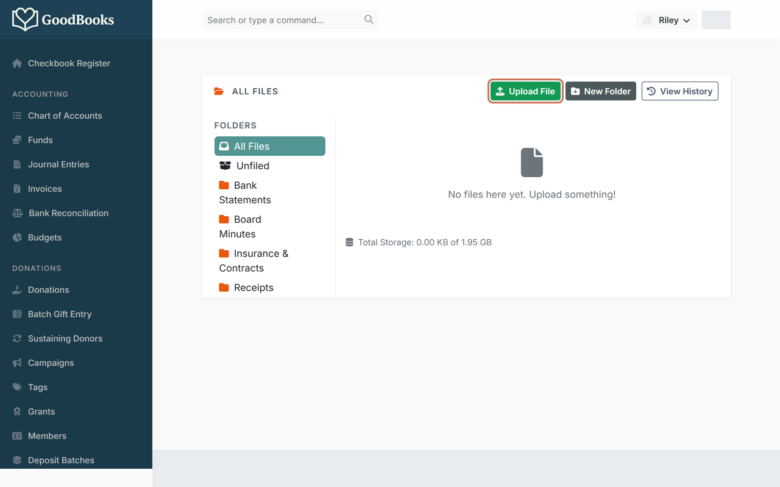Click the Upload File button
This screenshot has height=487, width=780.
click(525, 91)
